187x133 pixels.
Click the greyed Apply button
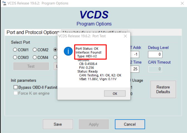coord(94,124)
